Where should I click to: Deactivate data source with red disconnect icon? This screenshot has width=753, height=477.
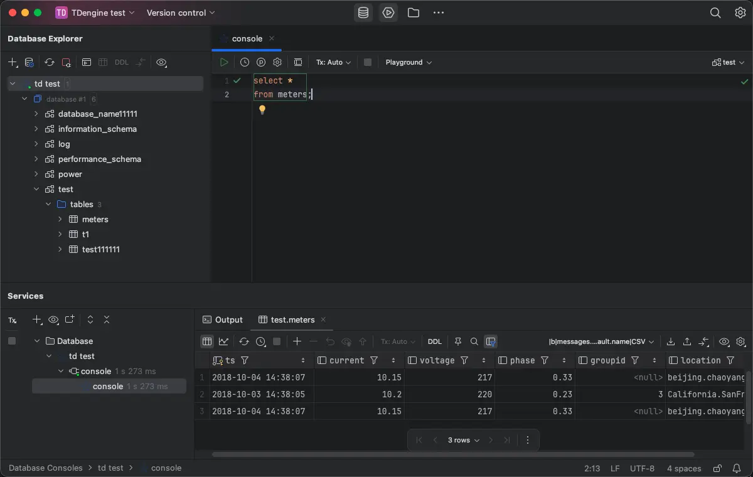click(x=66, y=62)
